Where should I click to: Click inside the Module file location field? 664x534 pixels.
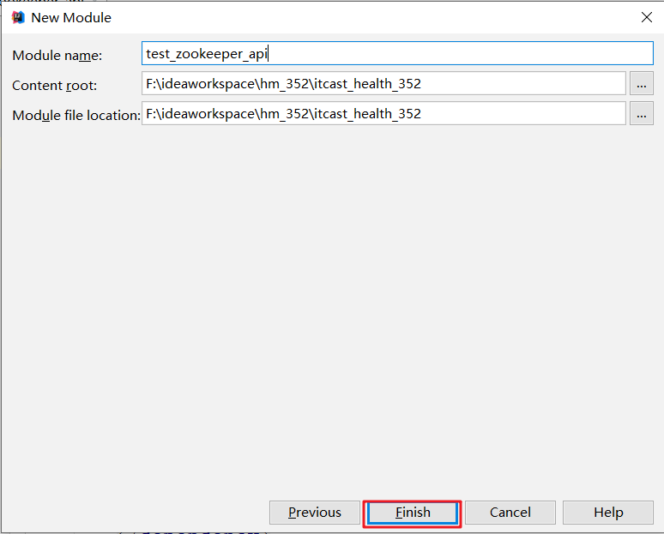pos(515,113)
